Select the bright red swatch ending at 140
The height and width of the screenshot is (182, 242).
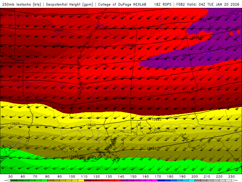click(x=118, y=180)
